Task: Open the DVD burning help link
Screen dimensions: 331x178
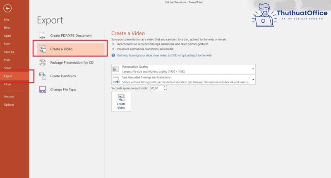Action: (x=164, y=55)
